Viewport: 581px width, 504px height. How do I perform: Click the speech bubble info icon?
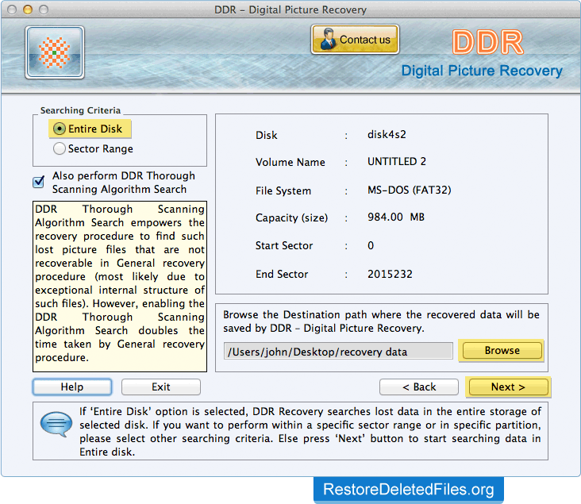[56, 424]
